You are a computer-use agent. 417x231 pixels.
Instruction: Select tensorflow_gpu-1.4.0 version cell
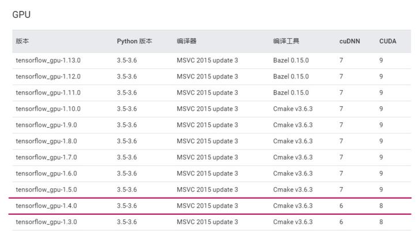(x=46, y=206)
